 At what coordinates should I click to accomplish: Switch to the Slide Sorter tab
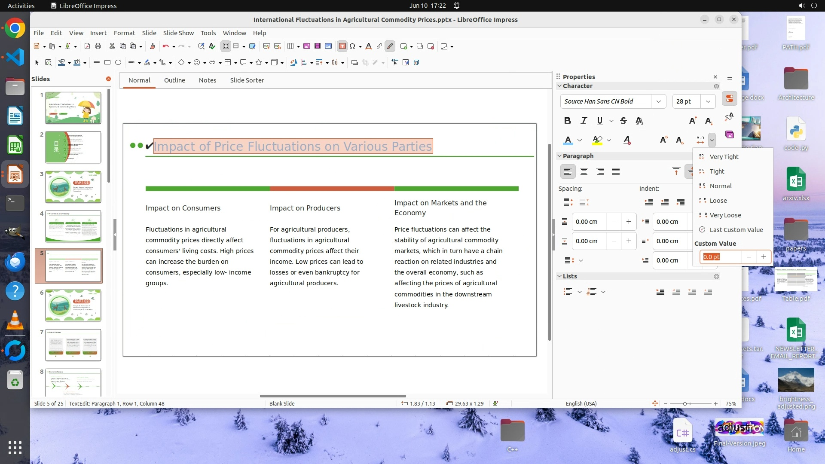click(x=247, y=80)
